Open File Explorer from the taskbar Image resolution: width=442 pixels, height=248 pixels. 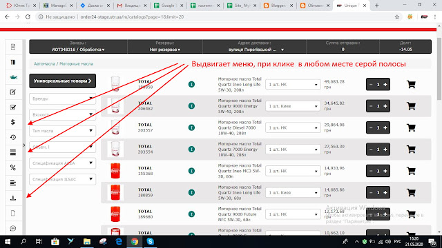coord(87,242)
